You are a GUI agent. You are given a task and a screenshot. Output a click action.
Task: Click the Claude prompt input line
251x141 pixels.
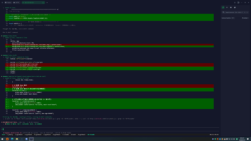coord(111,129)
